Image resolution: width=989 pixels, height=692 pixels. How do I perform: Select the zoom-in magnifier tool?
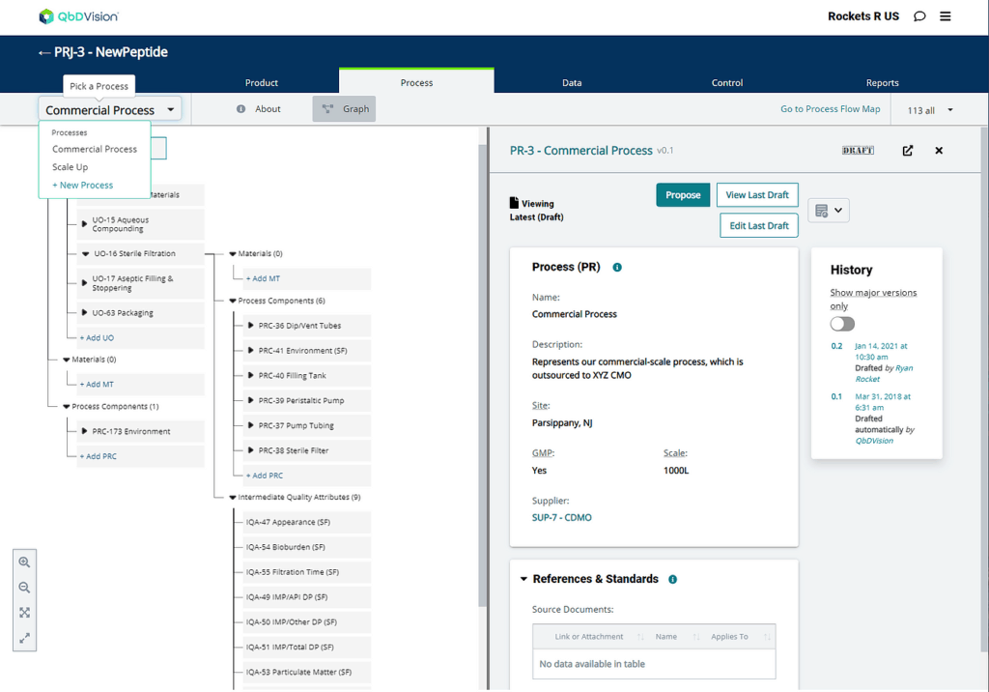pos(24,562)
